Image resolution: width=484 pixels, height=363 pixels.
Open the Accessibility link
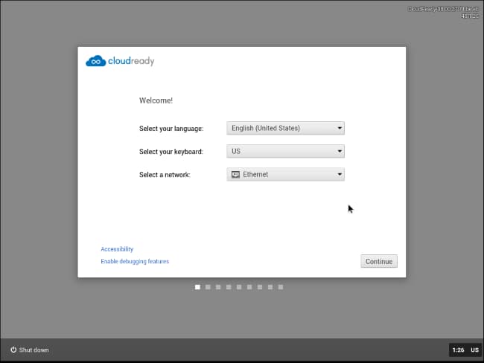coord(117,249)
